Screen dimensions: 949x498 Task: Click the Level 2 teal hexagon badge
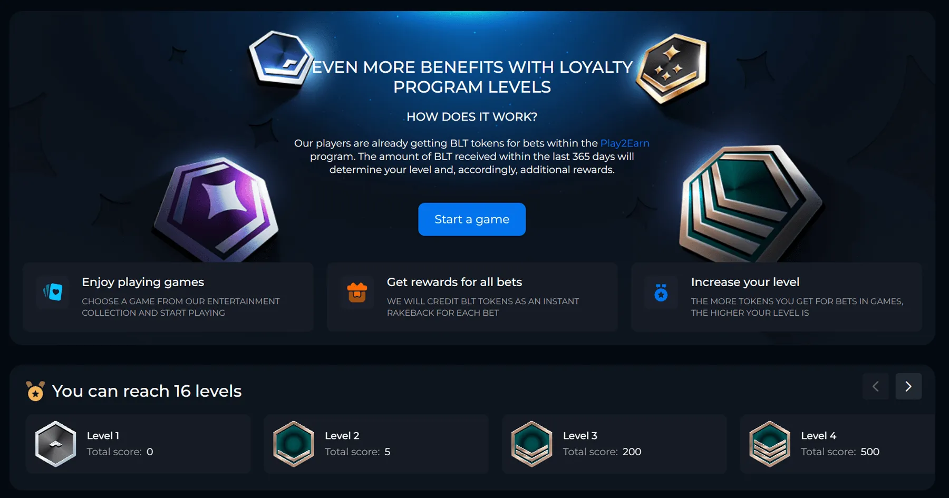pyautogui.click(x=294, y=444)
